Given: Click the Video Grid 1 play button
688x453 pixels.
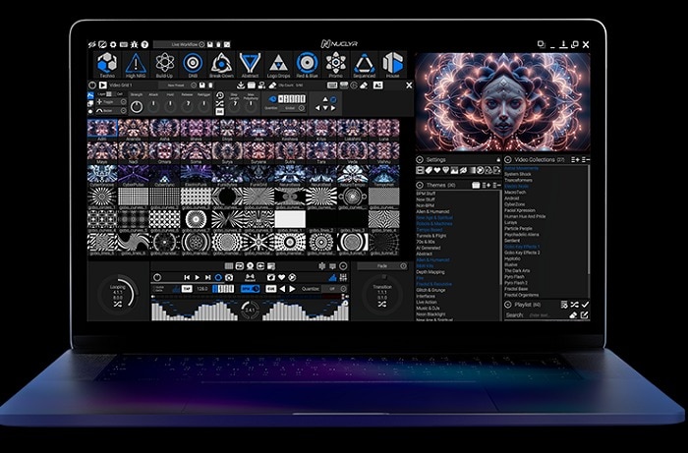Looking at the screenshot, I should point(102,85).
